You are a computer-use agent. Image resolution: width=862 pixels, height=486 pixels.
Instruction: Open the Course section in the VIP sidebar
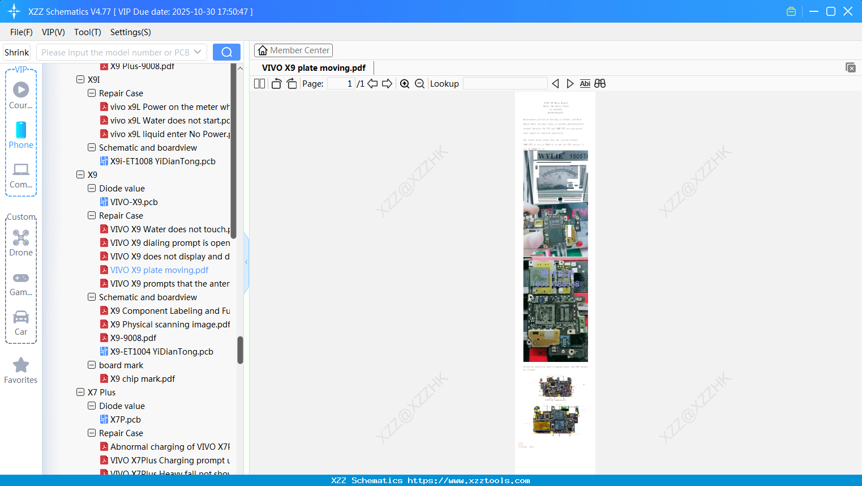click(21, 95)
